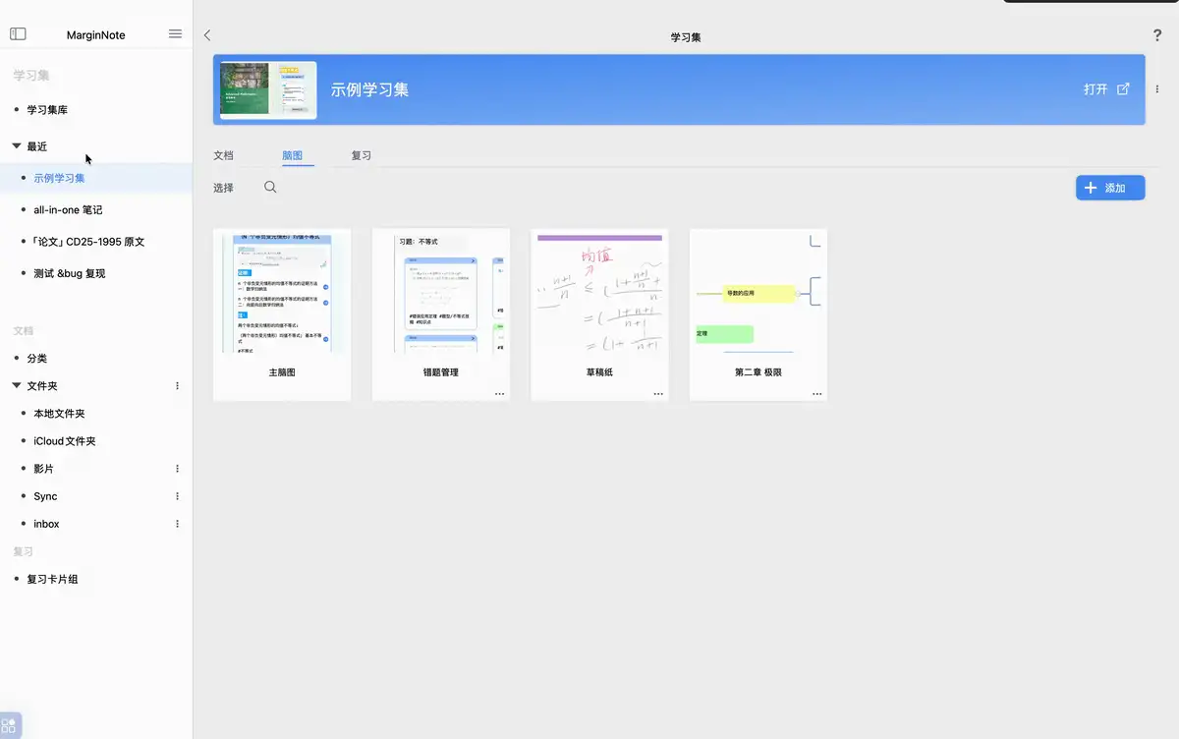Screen dimensions: 1179x739
Task: Click the 文件夹 section label
Action: [42, 386]
